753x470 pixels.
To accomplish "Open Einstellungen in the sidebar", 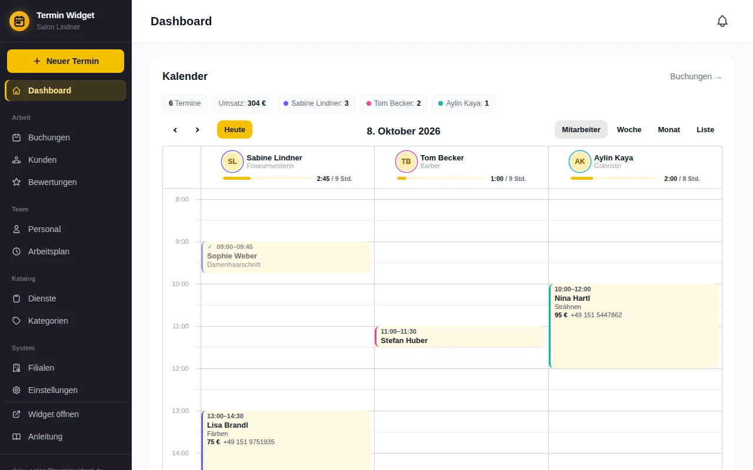I will [65, 390].
